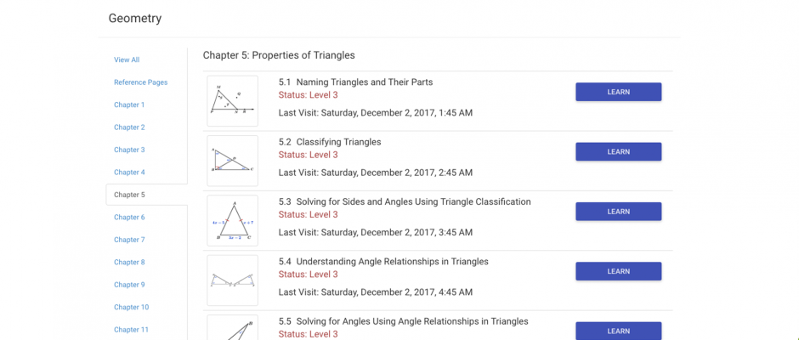Select Chapter 2 from the chapter list
799x340 pixels.
(x=129, y=127)
